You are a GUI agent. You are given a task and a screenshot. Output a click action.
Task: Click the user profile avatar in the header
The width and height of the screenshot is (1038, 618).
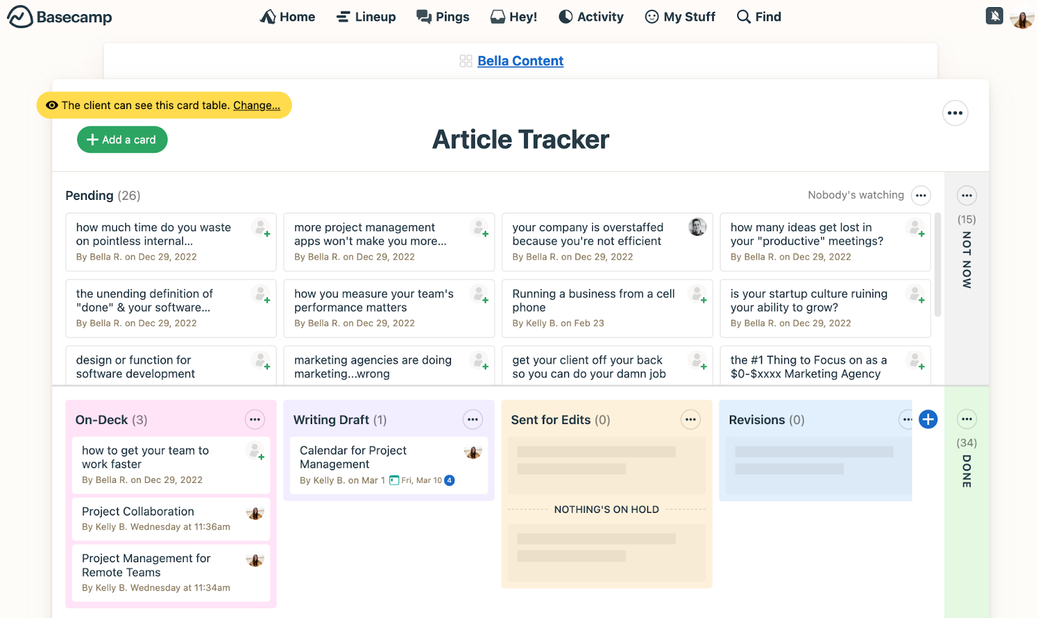1022,18
